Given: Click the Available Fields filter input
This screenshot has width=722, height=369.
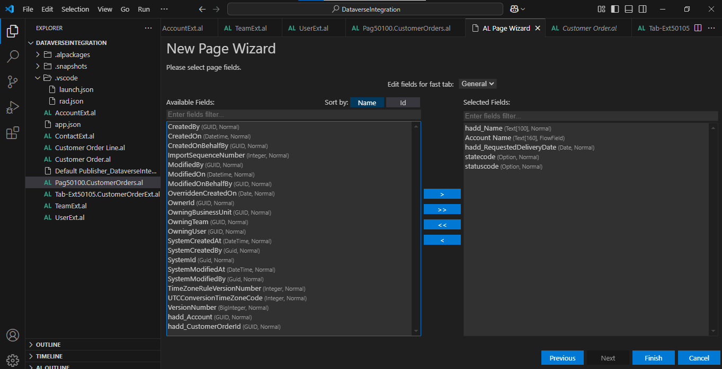Looking at the screenshot, I should [x=293, y=115].
